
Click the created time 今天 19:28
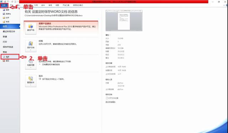(122, 70)
